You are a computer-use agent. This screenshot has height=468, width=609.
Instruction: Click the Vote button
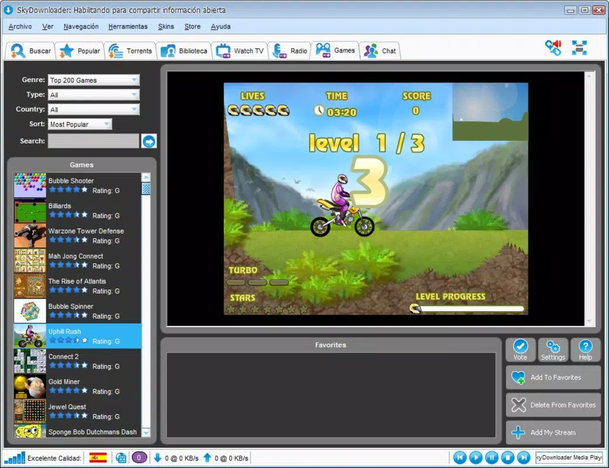521,350
